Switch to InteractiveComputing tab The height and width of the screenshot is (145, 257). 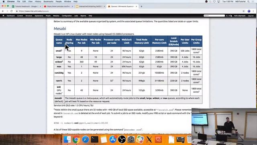coord(90,6)
